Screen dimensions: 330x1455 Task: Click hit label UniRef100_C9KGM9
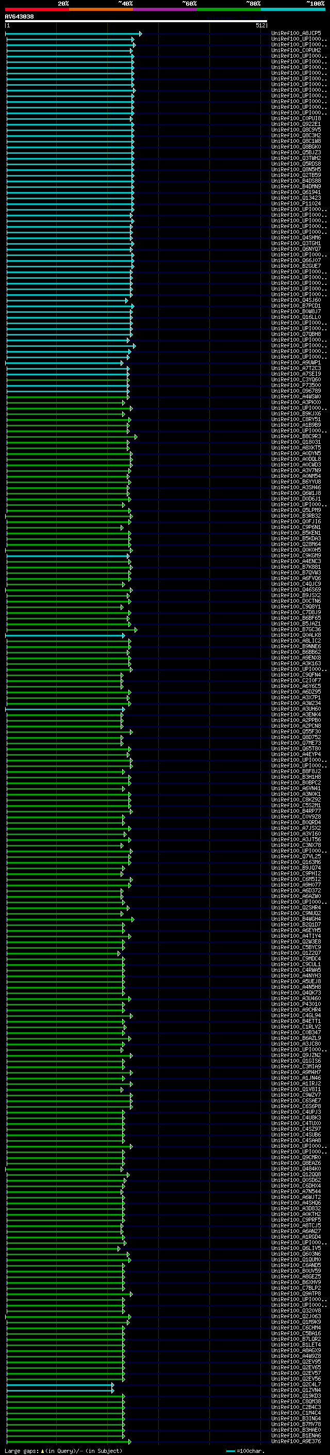click(x=296, y=555)
